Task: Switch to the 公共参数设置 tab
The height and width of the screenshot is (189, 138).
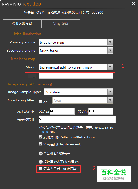Action: pos(22,24)
